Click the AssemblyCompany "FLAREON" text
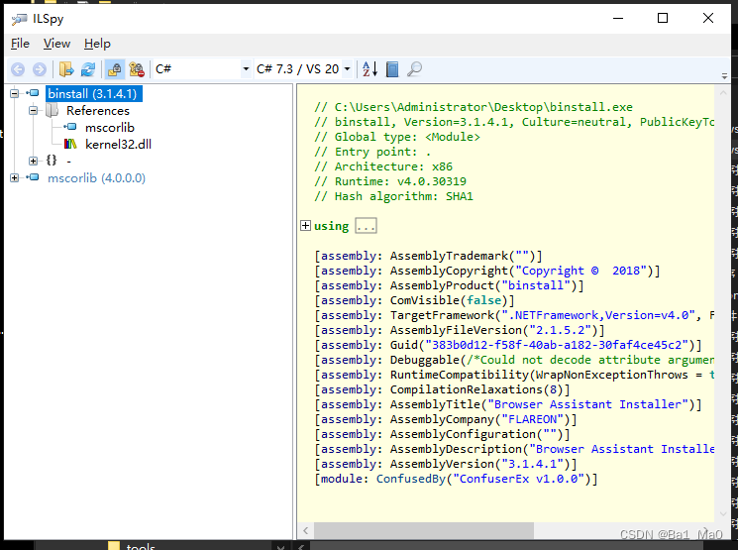Viewport: 738px width, 550px height. click(532, 419)
